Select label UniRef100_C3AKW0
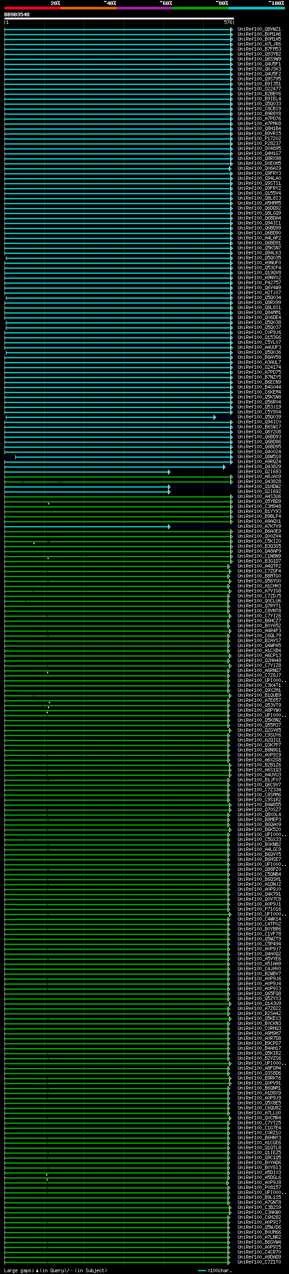 pyautogui.click(x=259, y=1212)
